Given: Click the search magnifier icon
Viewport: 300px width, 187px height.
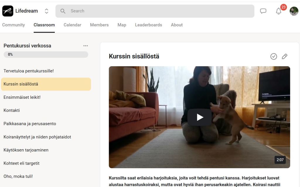Looking at the screenshot, I should (63, 11).
